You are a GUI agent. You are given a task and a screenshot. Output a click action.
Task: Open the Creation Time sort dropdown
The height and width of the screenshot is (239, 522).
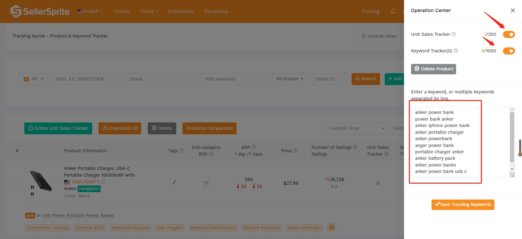point(355,128)
